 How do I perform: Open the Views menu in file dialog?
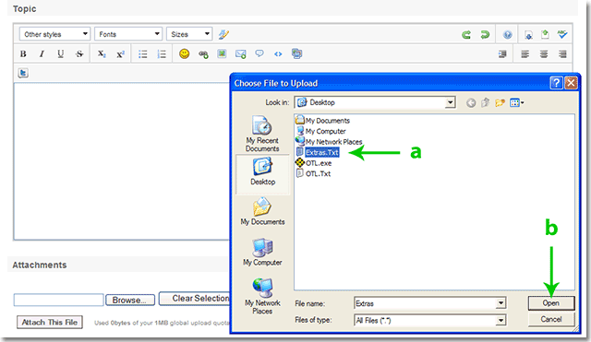click(516, 102)
